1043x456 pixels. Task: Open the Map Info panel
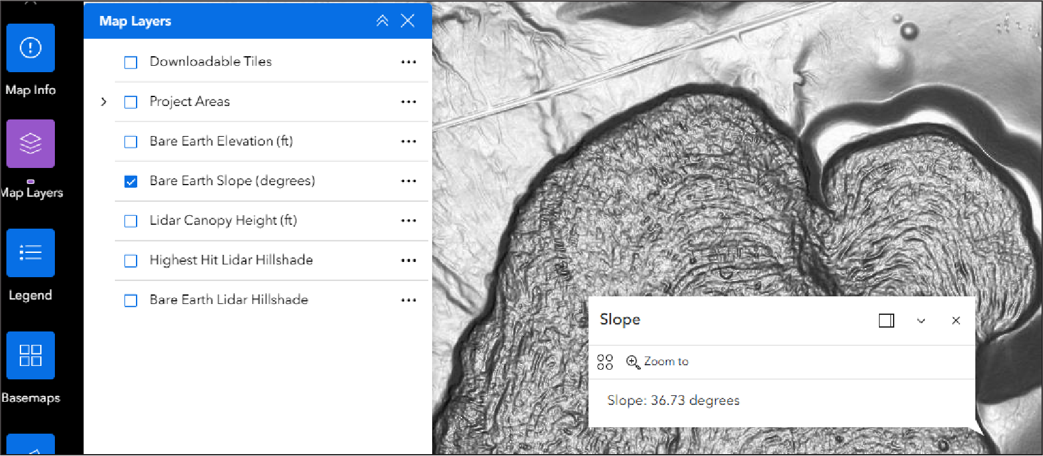pos(31,48)
